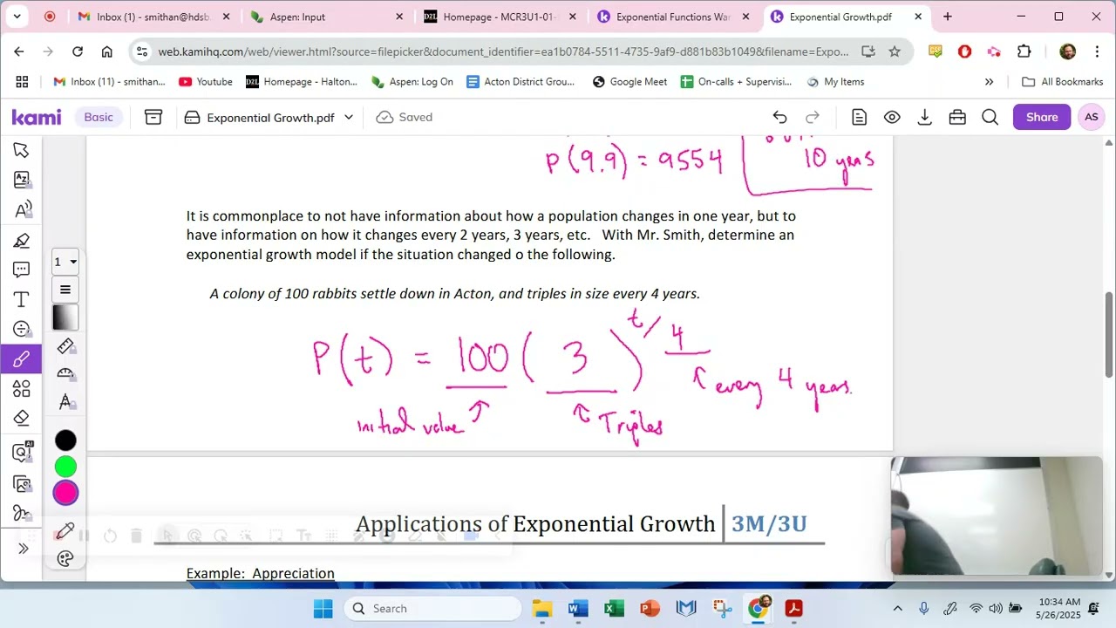Open the tab search dropdown arrow
The height and width of the screenshot is (628, 1116).
click(17, 17)
